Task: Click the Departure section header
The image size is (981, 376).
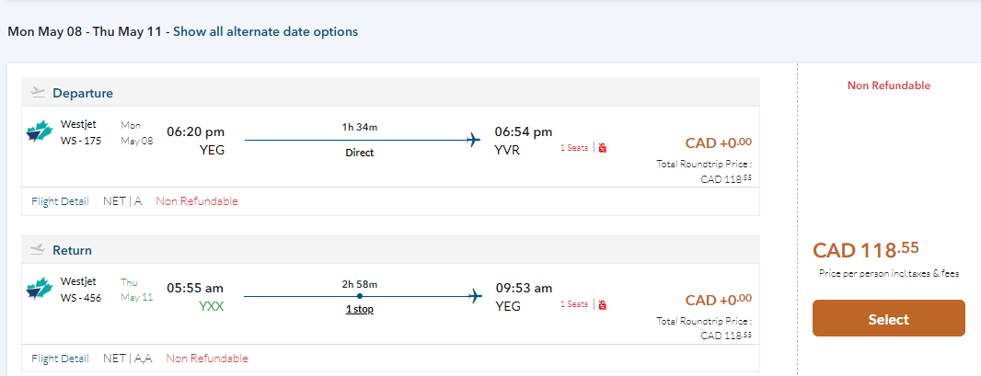Action: click(83, 93)
